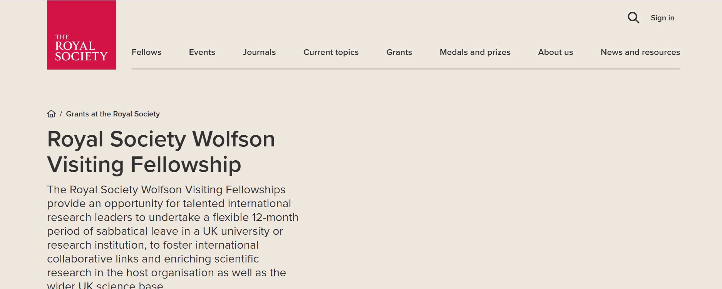Click About us in top navigation
The width and height of the screenshot is (722, 289).
[555, 52]
